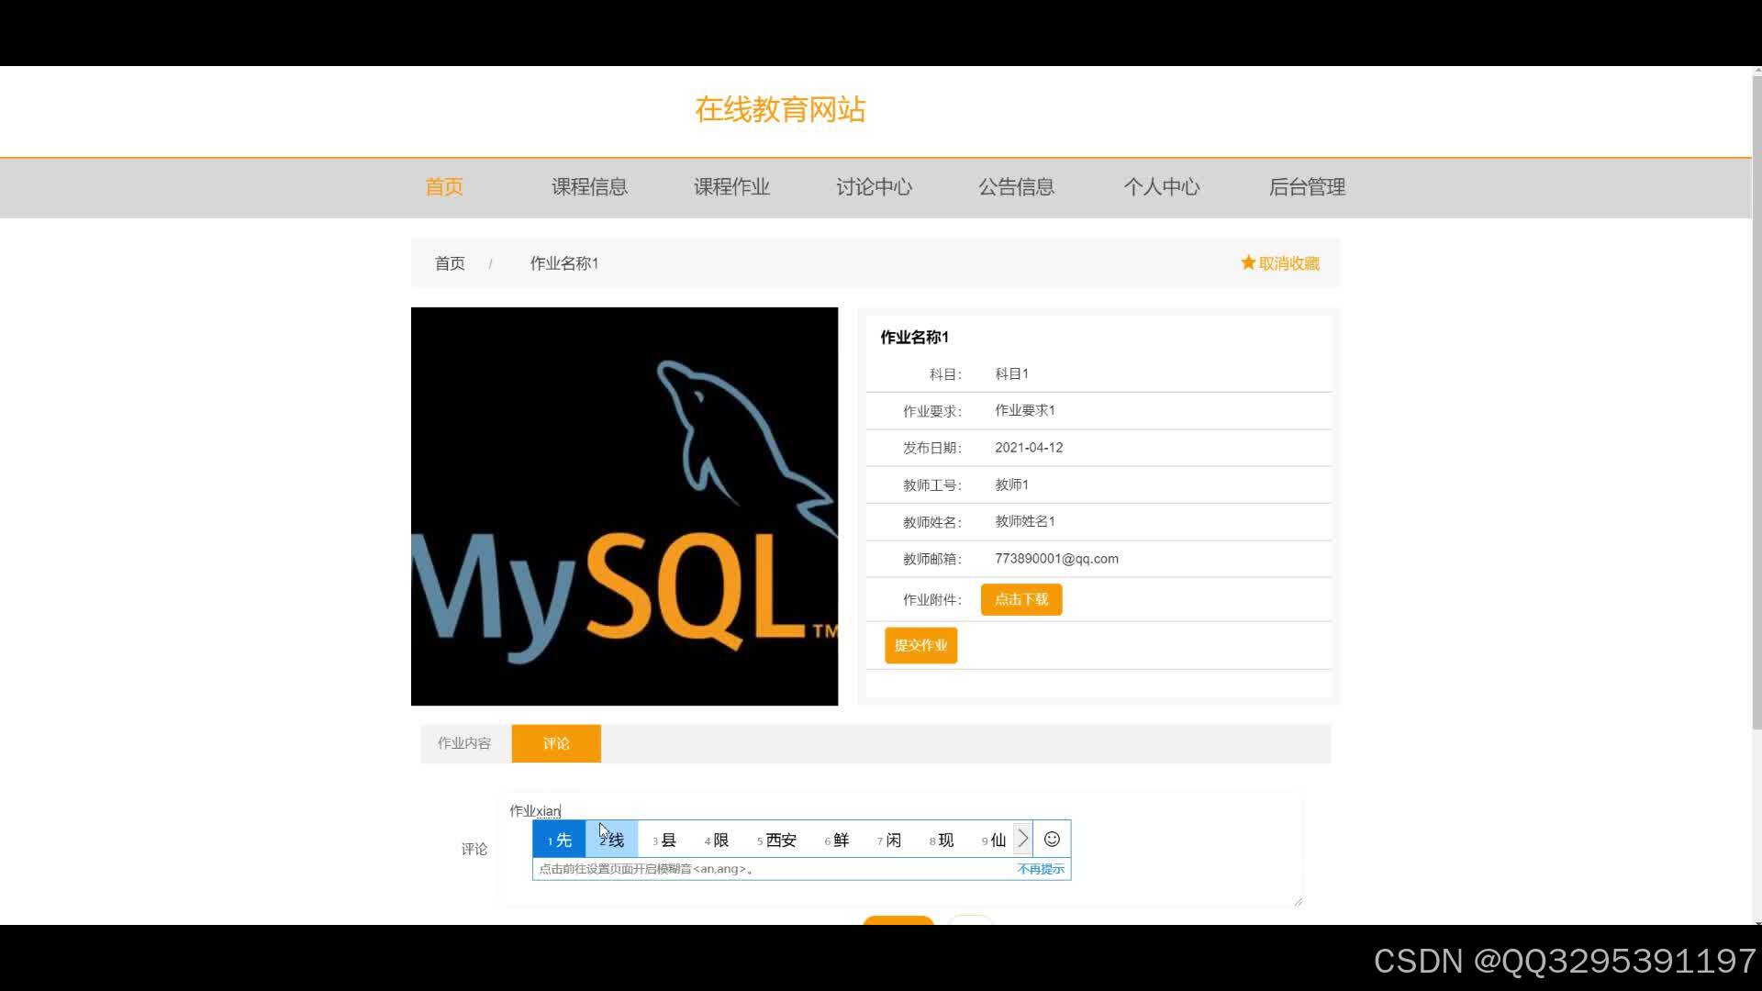Image resolution: width=1762 pixels, height=991 pixels.
Task: Click the 教师姓名1 value
Action: pyautogui.click(x=1025, y=521)
